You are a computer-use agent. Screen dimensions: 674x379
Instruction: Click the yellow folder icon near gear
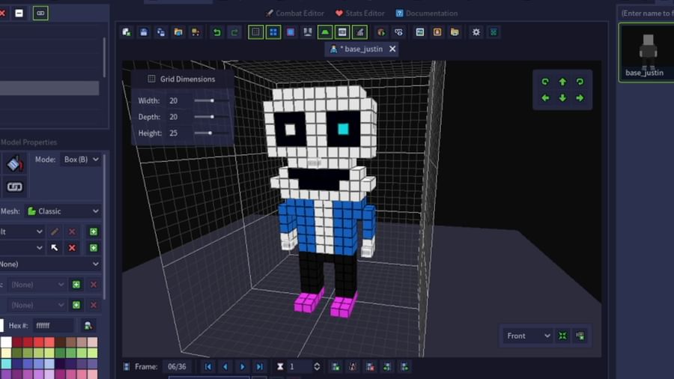click(x=455, y=32)
